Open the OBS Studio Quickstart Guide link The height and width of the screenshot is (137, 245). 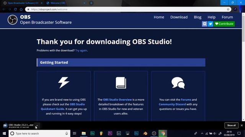coord(63,107)
